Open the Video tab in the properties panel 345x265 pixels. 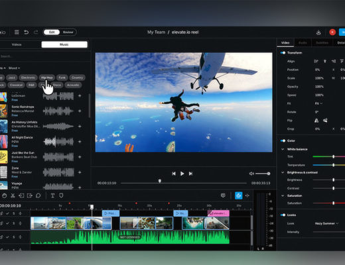tap(285, 42)
